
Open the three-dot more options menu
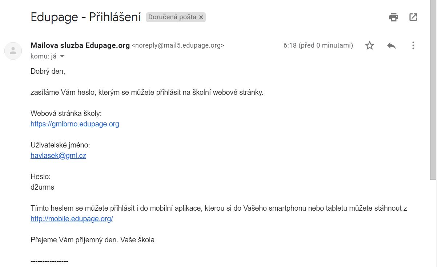pyautogui.click(x=413, y=45)
